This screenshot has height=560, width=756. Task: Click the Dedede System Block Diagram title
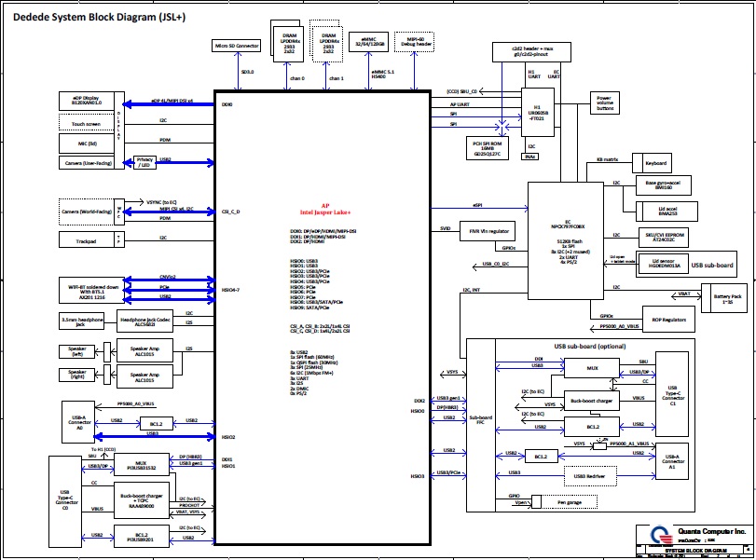(x=100, y=17)
